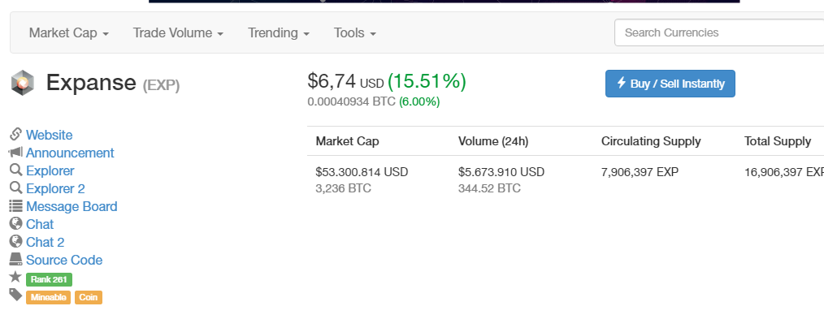The width and height of the screenshot is (824, 332).
Task: Open the Market Cap dropdown menu
Action: click(69, 33)
